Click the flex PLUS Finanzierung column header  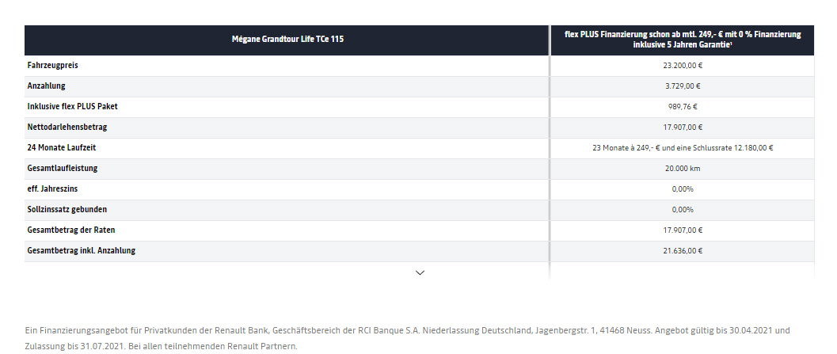point(683,40)
